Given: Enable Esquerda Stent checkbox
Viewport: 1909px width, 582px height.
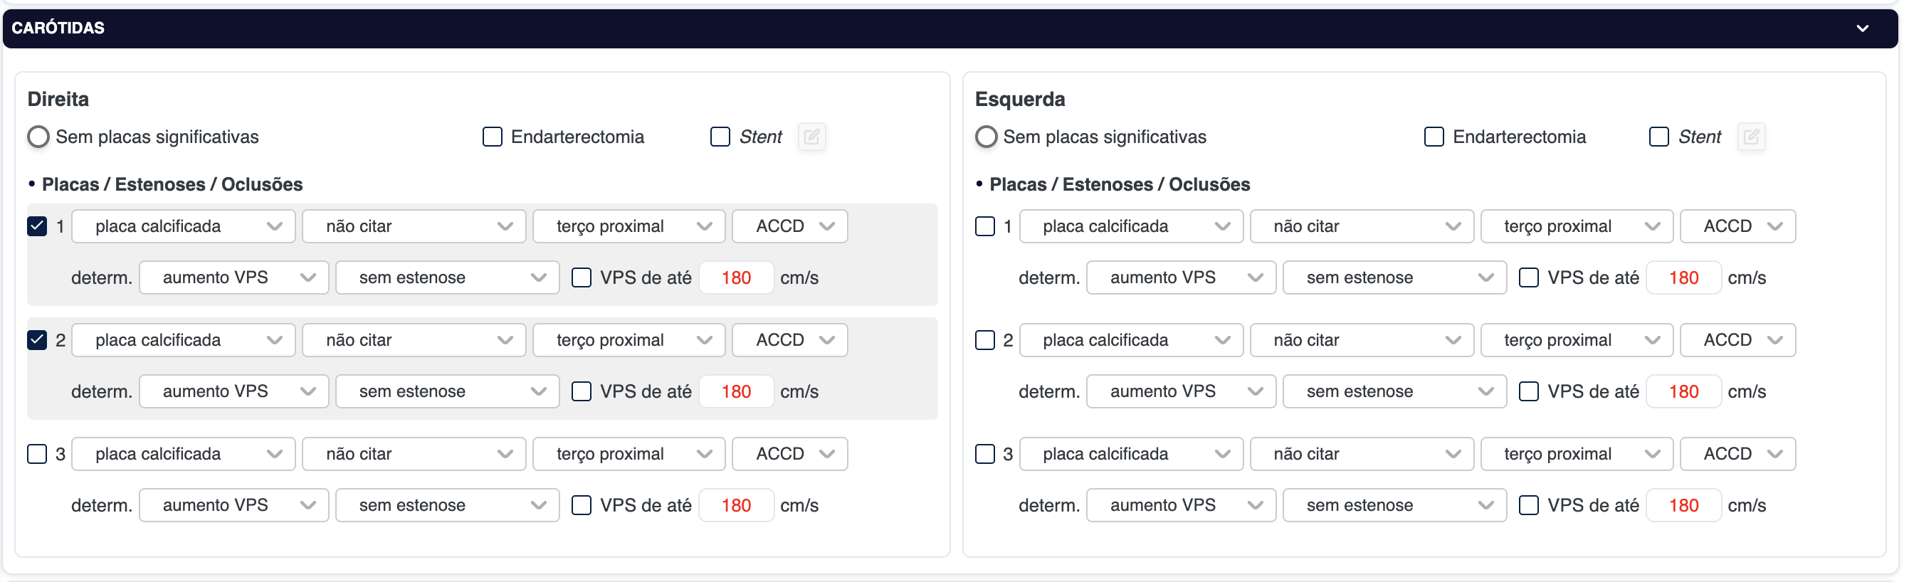Looking at the screenshot, I should (1658, 137).
